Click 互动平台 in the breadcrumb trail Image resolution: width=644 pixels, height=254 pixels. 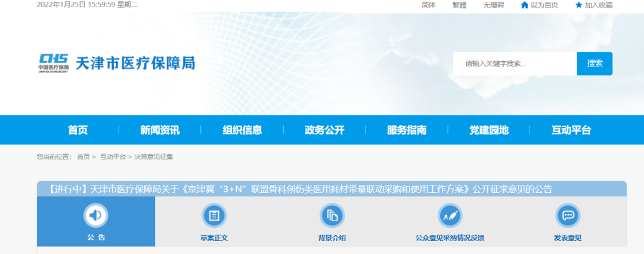[x=113, y=157]
